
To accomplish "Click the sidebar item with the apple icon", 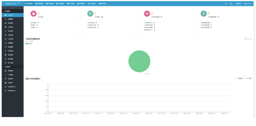I will pyautogui.click(x=12, y=23).
